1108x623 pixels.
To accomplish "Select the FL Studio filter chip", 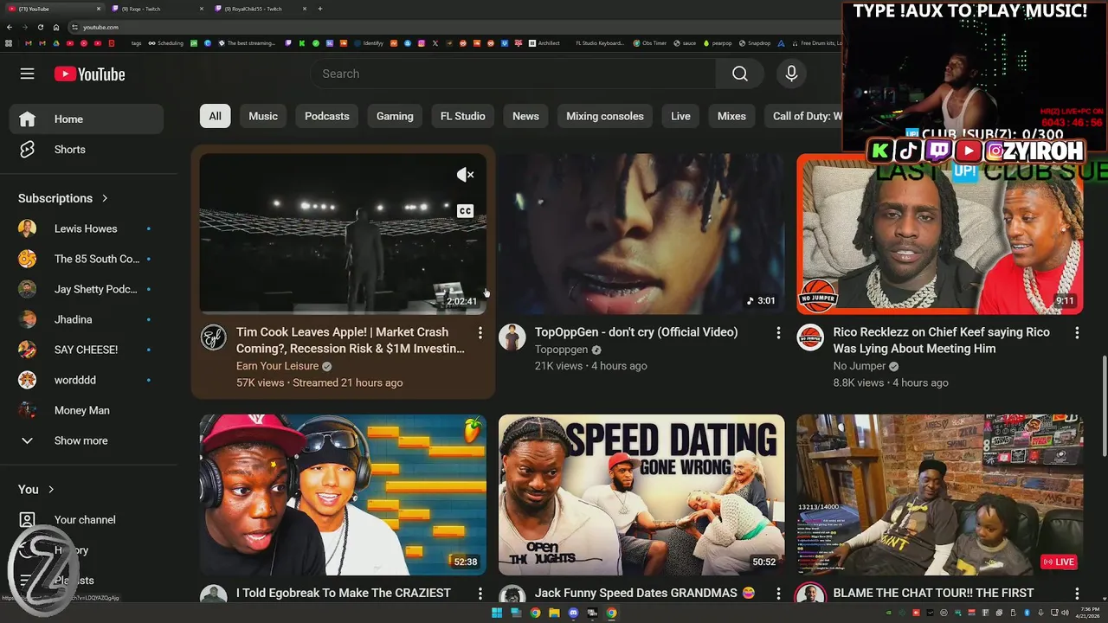I will (463, 116).
